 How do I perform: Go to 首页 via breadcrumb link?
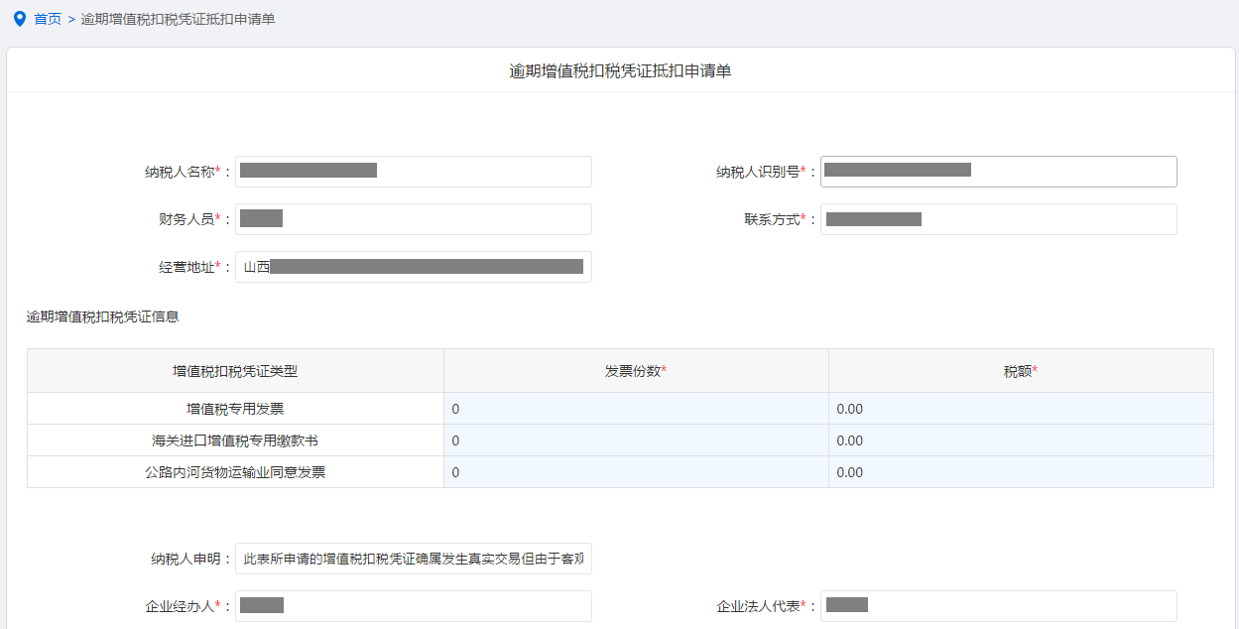[x=48, y=19]
